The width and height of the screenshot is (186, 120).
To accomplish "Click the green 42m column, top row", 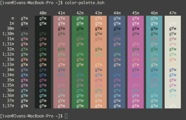I will 80,18.
